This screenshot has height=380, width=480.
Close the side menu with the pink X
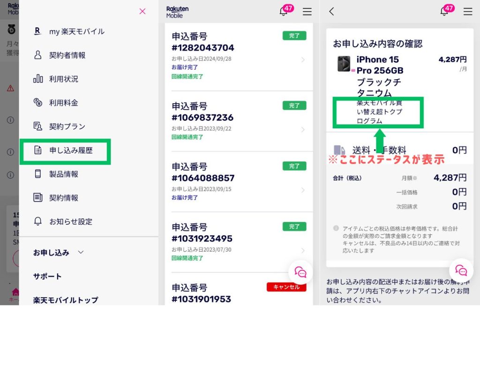coord(142,11)
